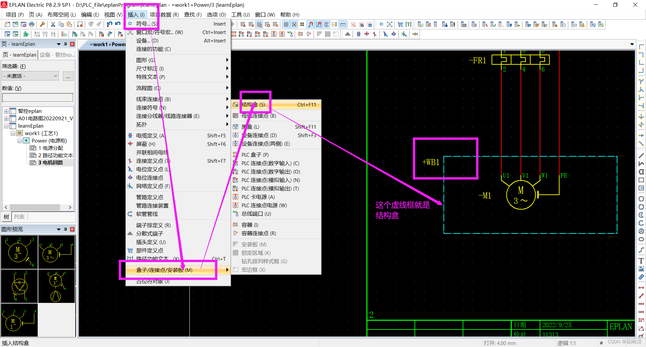The width and height of the screenshot is (646, 347).
Task: Open the page navigator panel dropdown arrow
Action: (59, 44)
